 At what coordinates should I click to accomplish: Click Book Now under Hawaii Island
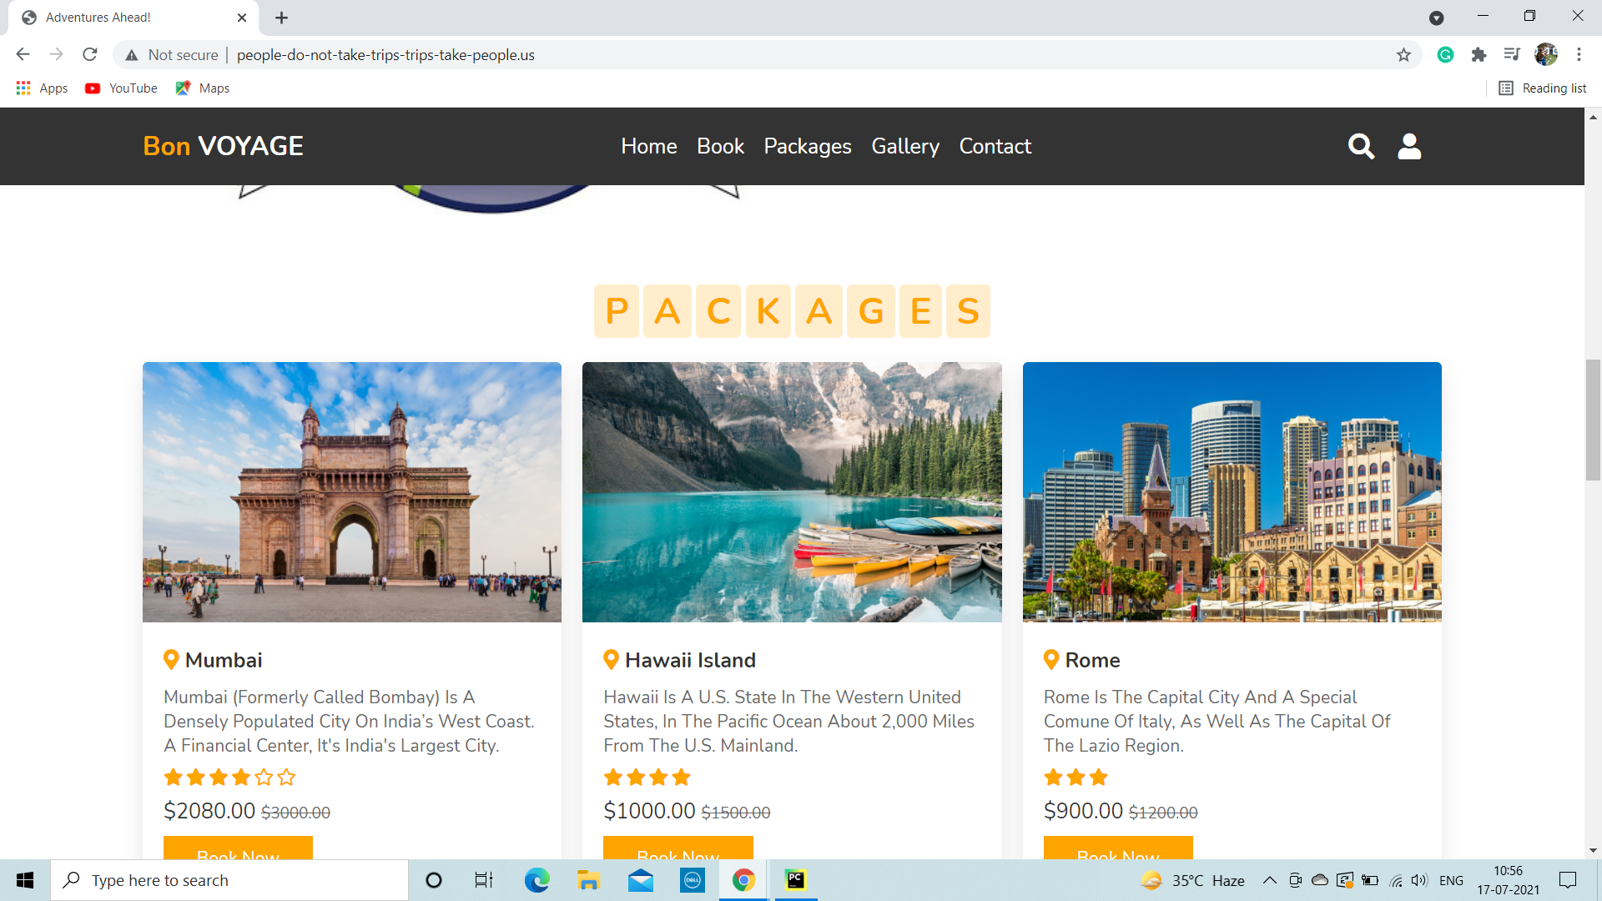(678, 849)
